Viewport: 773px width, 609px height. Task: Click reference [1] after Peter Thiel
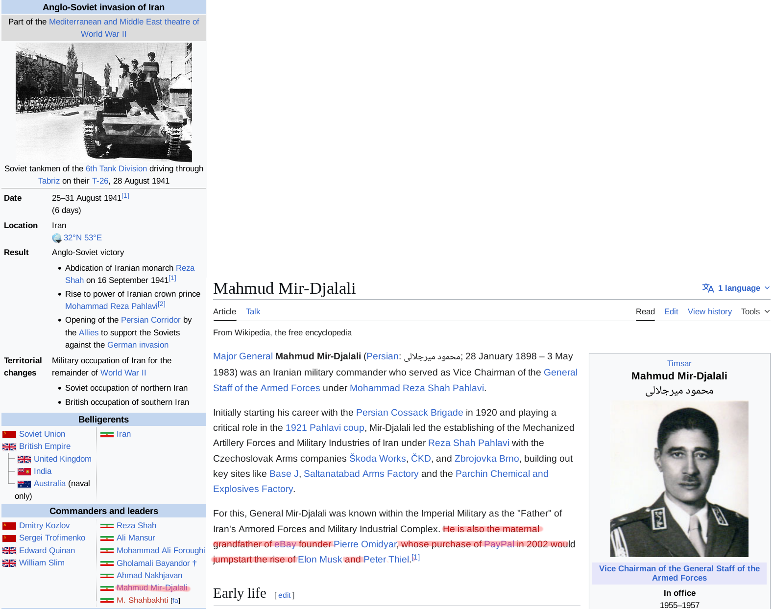pyautogui.click(x=415, y=557)
